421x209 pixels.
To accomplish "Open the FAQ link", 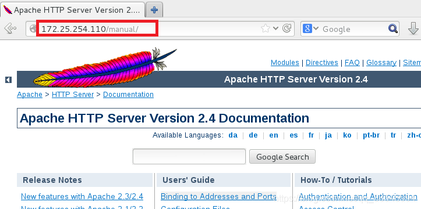I will coord(352,63).
